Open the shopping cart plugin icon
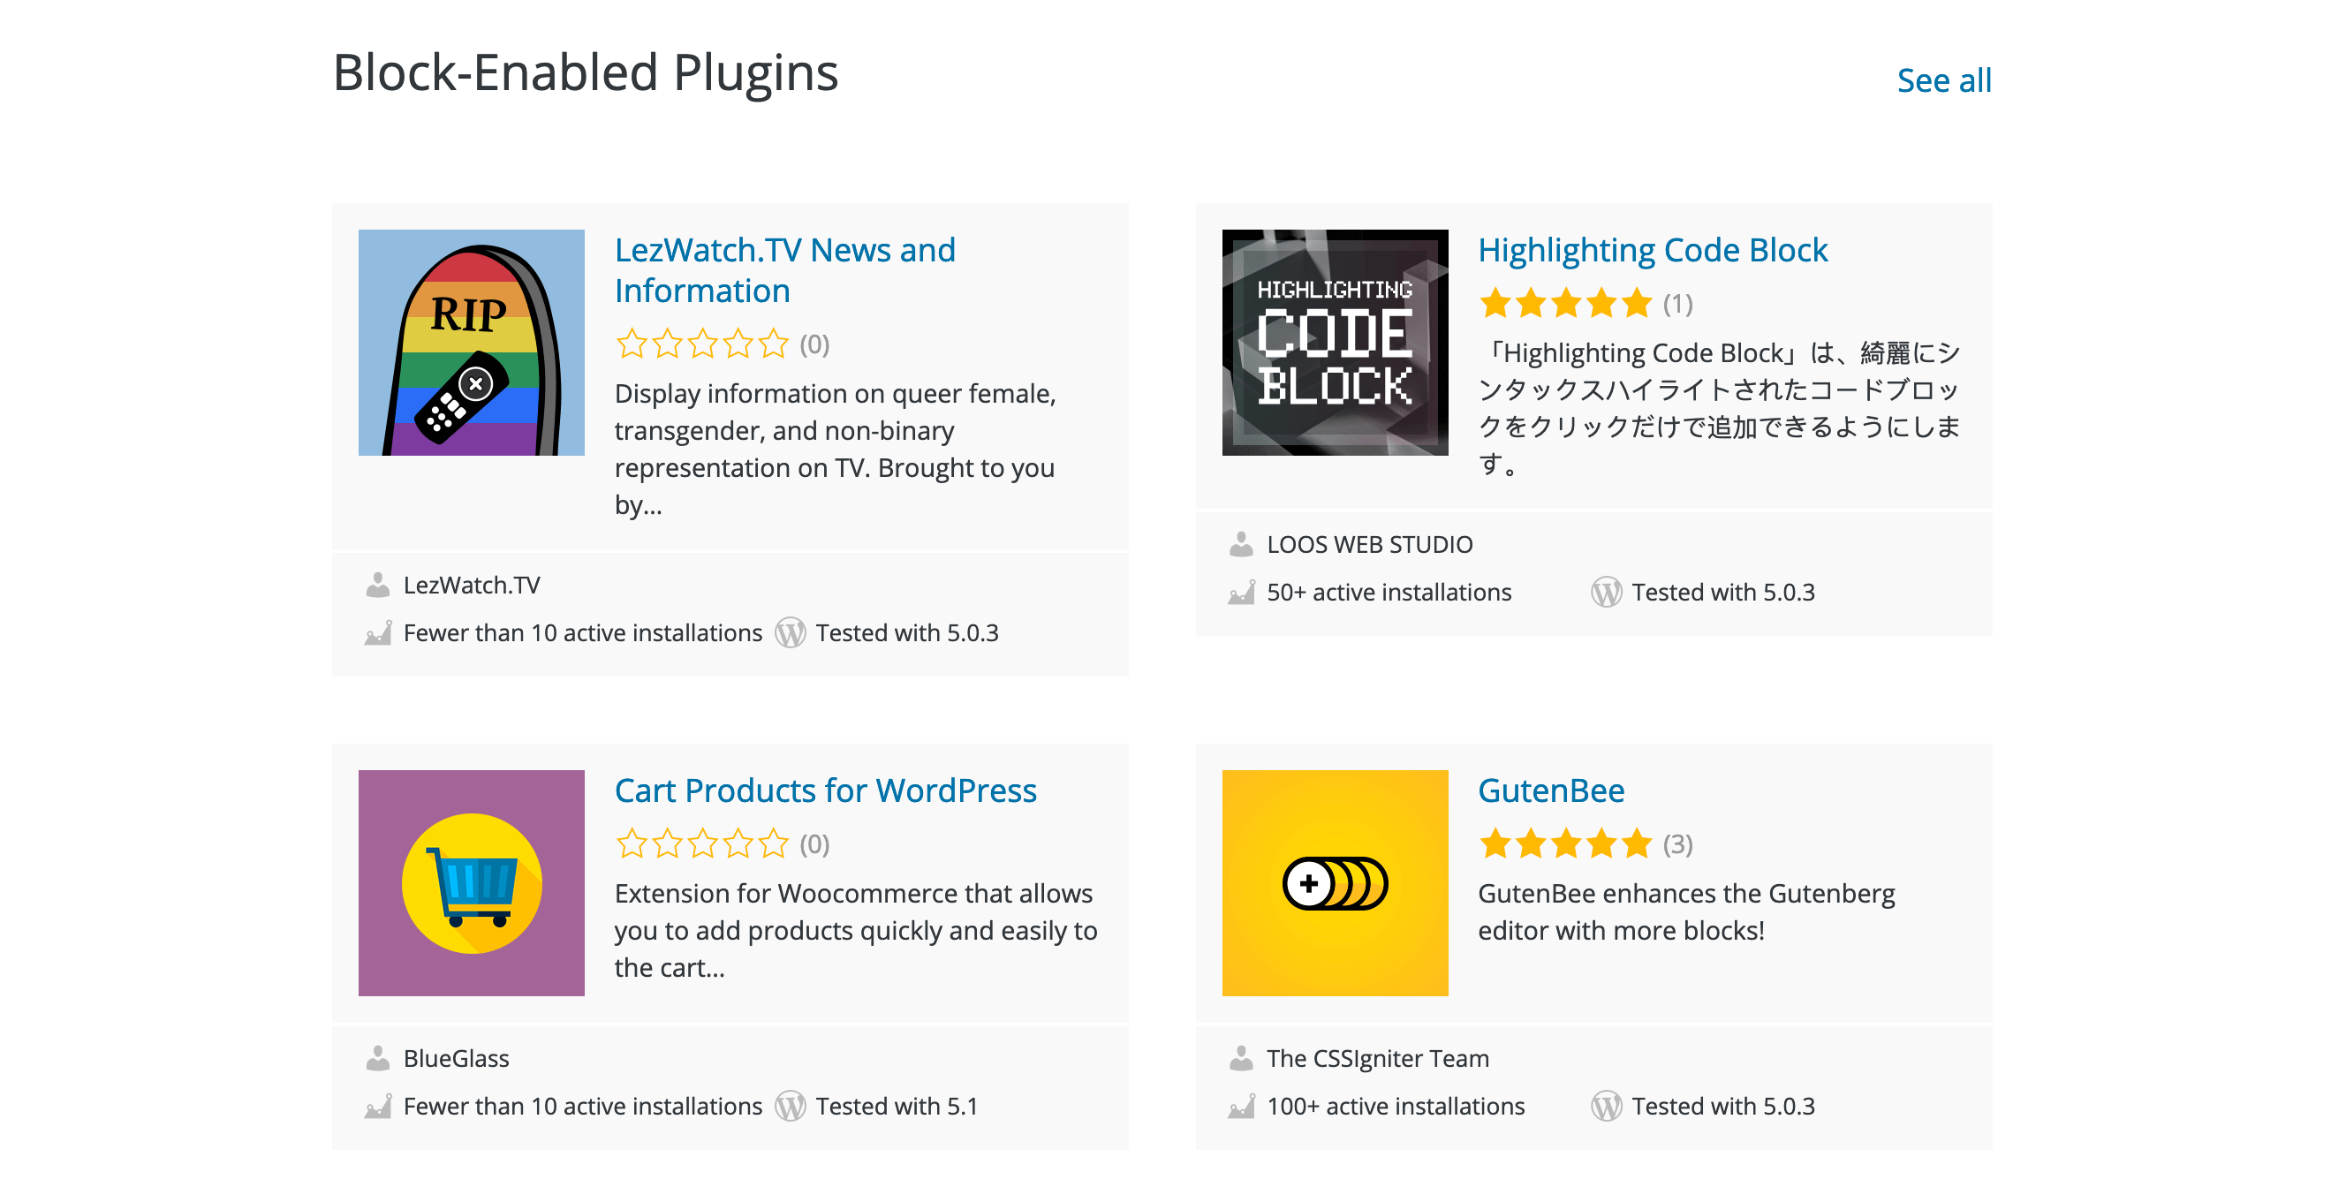Image resolution: width=2331 pixels, height=1187 pixels. pyautogui.click(x=471, y=882)
